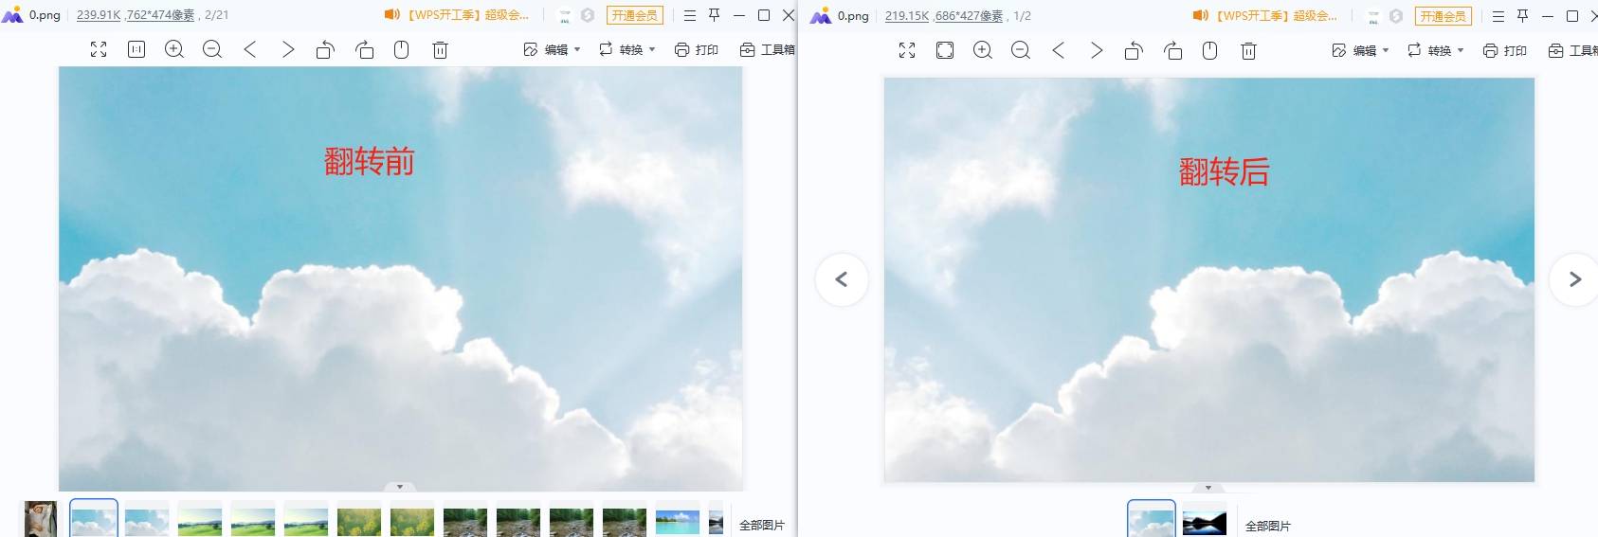Open 全部图片 in the right window

pos(1268,526)
